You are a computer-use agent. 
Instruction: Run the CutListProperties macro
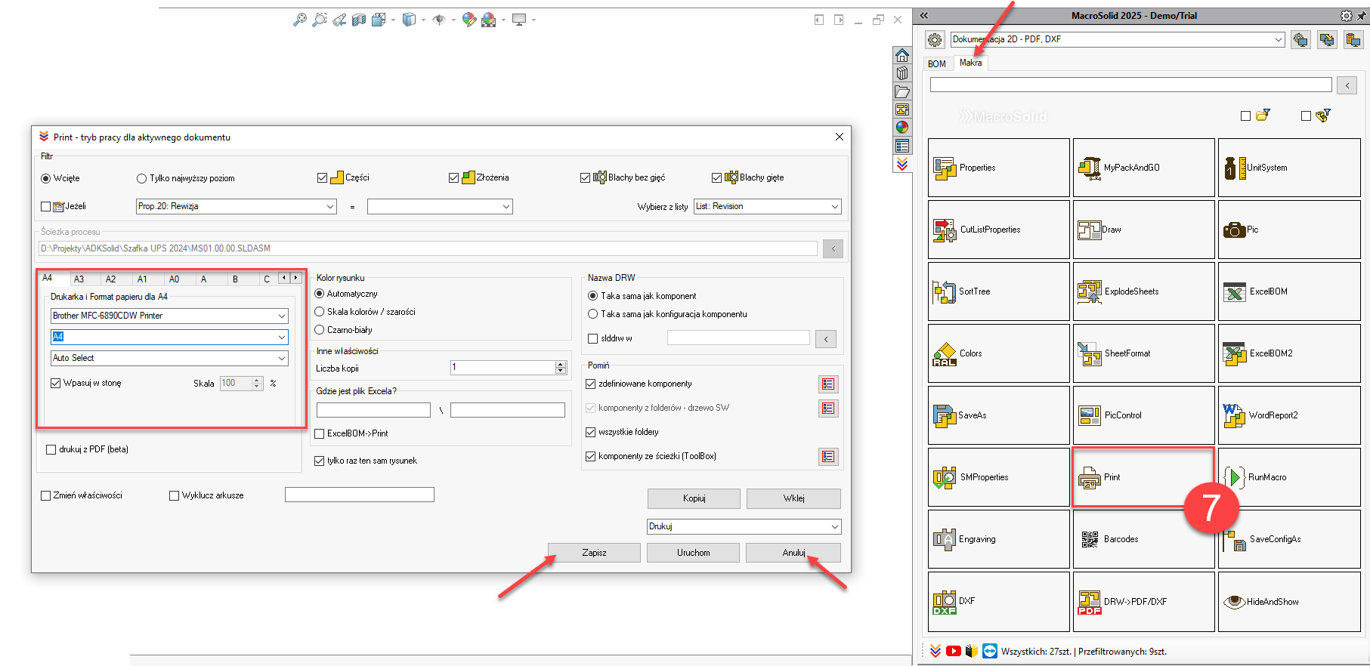click(x=998, y=230)
